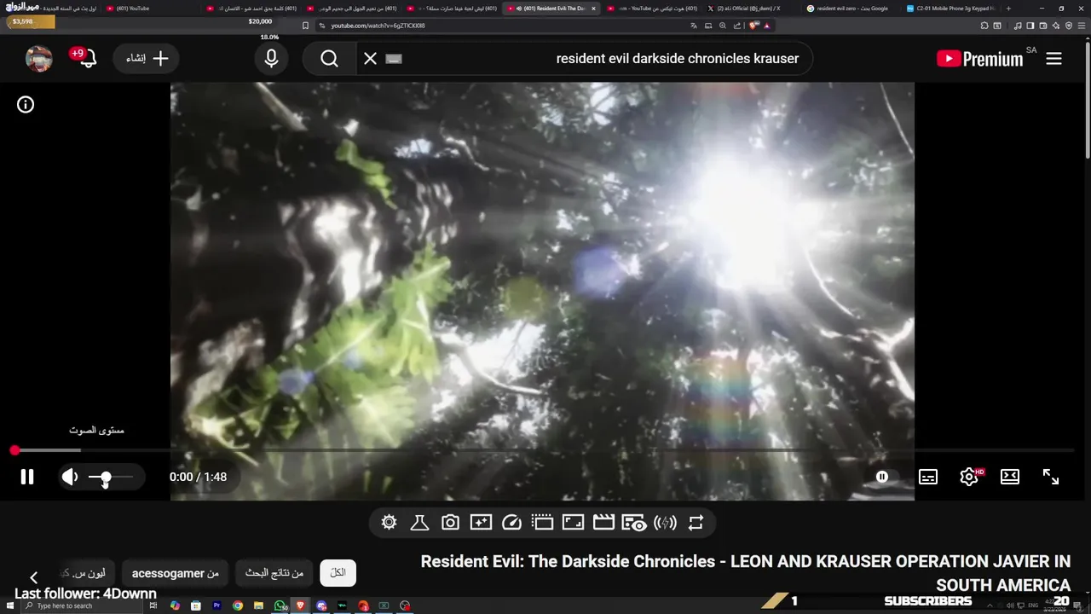This screenshot has width=1091, height=614.
Task: Click the card with eye visibility icon
Action: 634,523
